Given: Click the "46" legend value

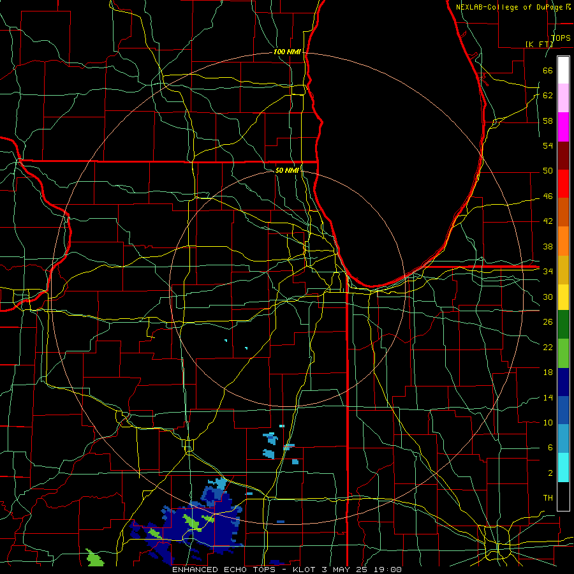Looking at the screenshot, I should click(548, 196).
